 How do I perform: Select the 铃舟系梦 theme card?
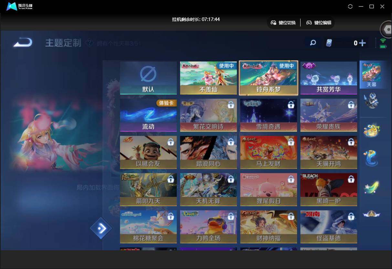coord(269,78)
